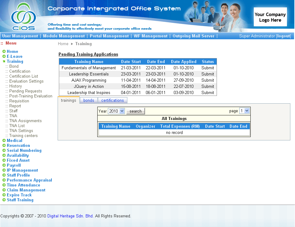Viewport: 295px width, 227px height.
Task: Expand the Time Attendance menu section
Action: (23, 185)
